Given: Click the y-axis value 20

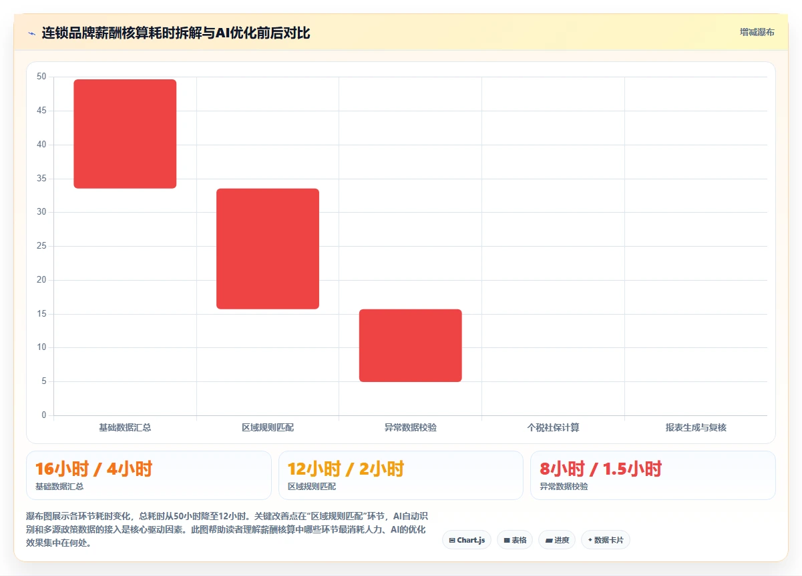Looking at the screenshot, I should (x=41, y=280).
